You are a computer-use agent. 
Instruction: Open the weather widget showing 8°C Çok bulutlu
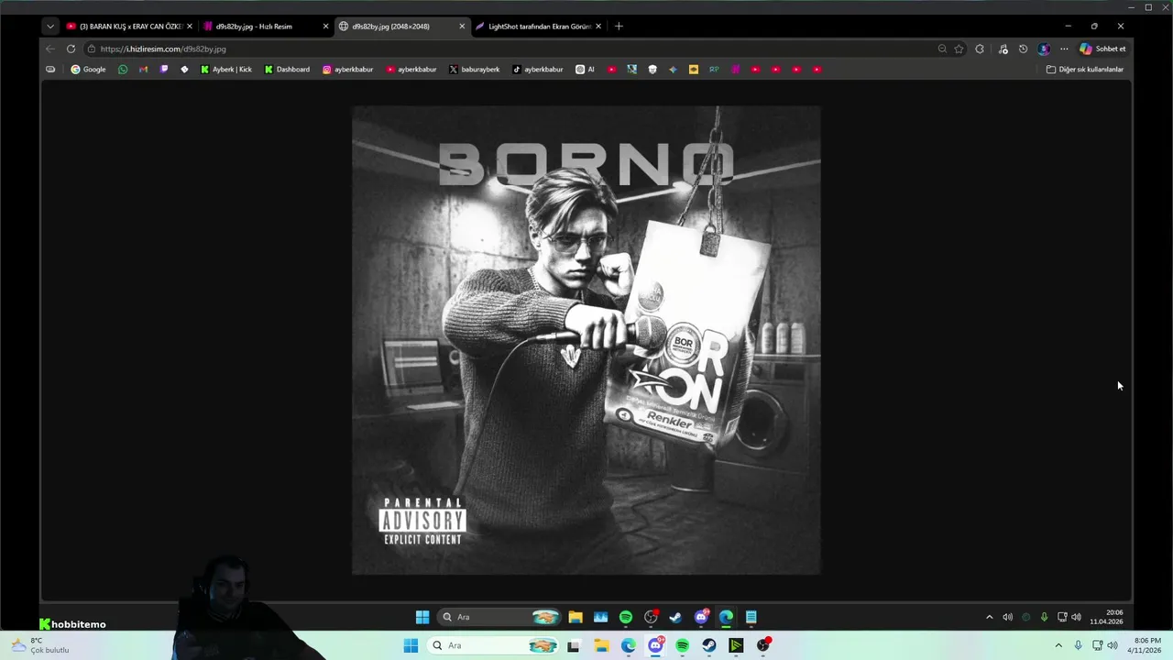pos(40,645)
